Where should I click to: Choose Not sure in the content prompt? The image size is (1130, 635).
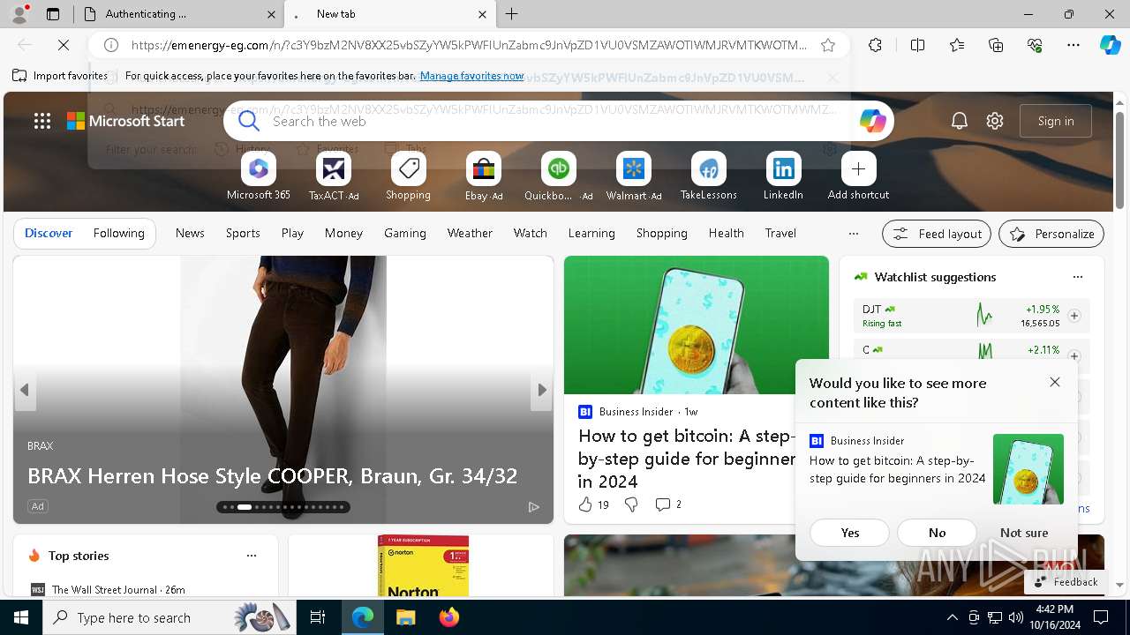(1024, 533)
